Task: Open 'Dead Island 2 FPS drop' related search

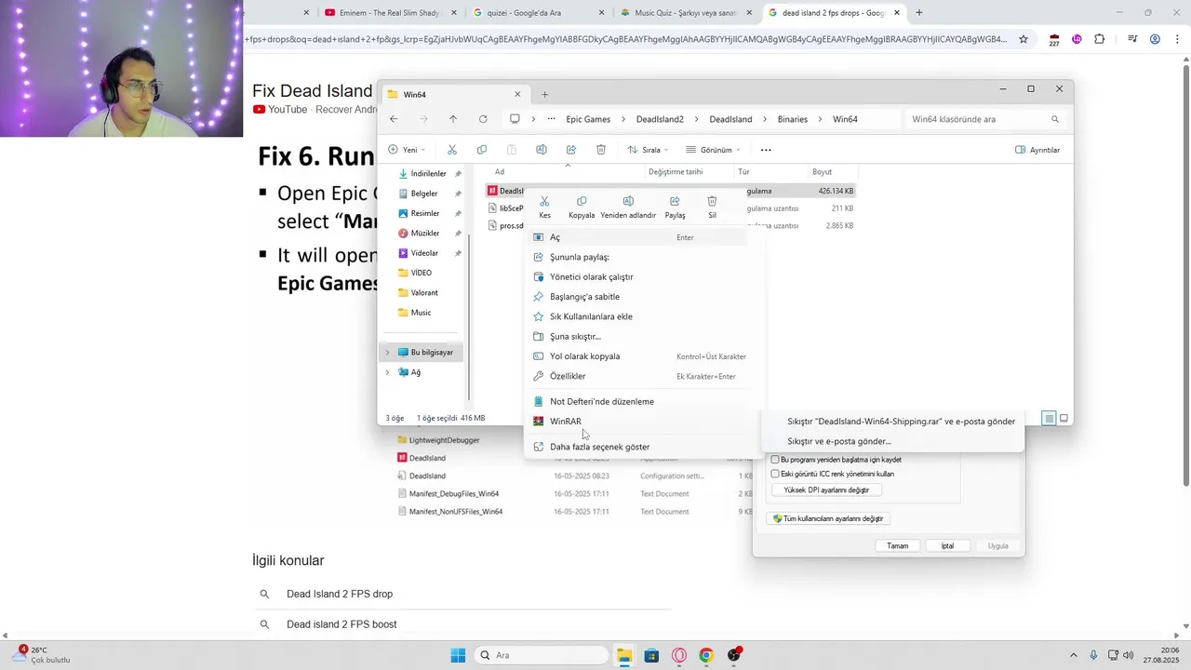Action: click(340, 594)
